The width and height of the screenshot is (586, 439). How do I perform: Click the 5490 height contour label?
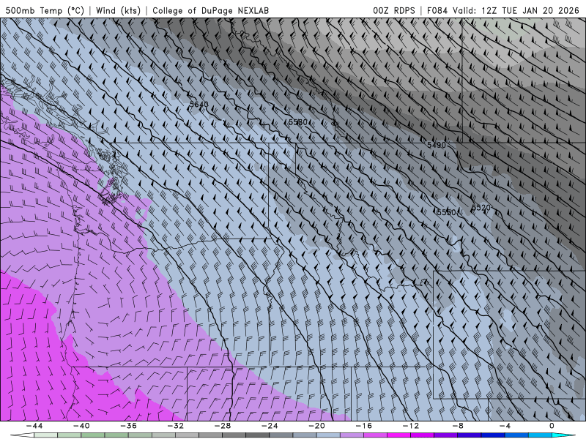coord(437,145)
